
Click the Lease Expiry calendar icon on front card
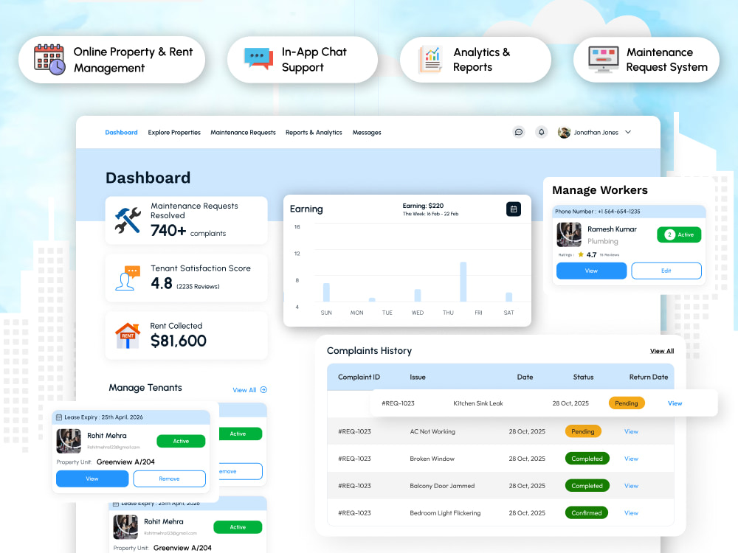pos(59,417)
